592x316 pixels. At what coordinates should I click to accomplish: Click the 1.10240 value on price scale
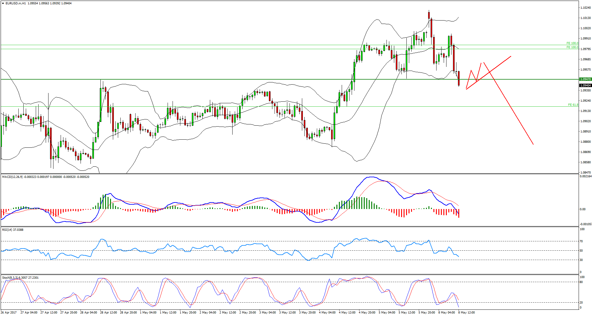point(585,8)
